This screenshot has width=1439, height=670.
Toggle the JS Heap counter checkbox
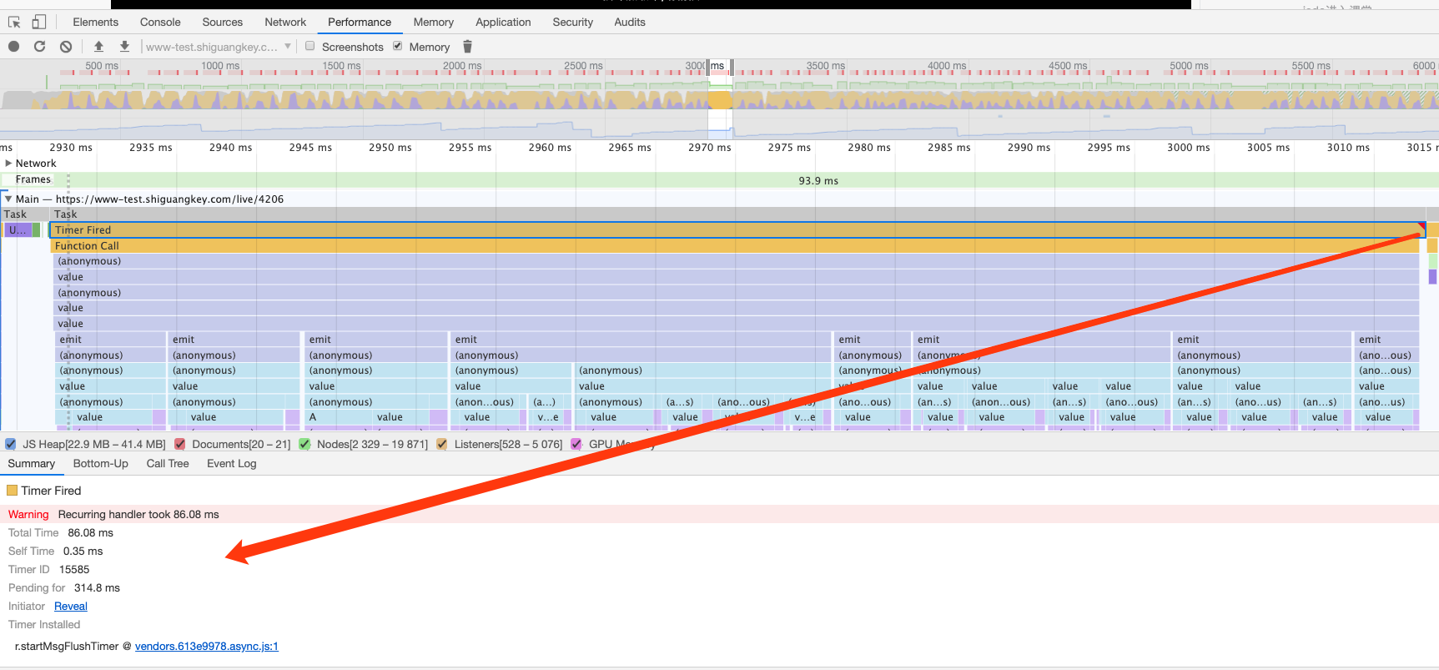tap(11, 444)
